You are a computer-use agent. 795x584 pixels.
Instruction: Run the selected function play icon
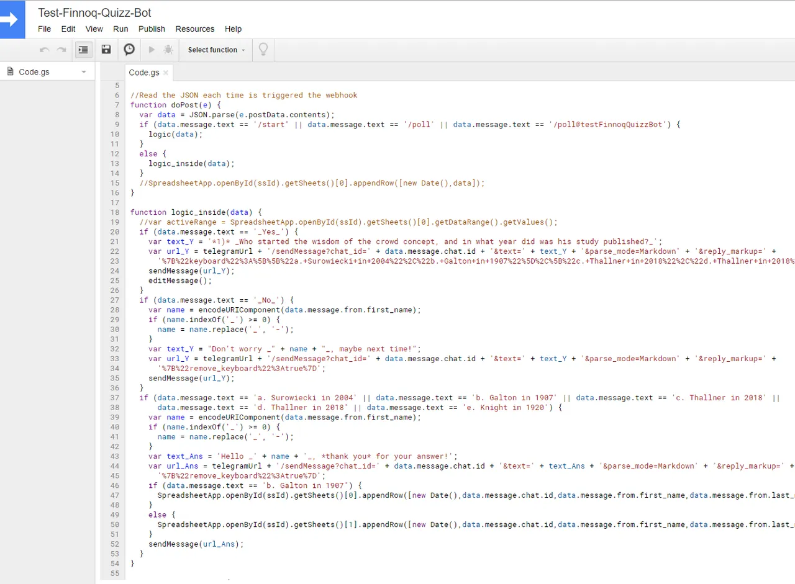click(x=152, y=50)
